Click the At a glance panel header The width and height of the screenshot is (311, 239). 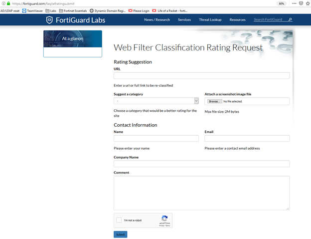[73, 39]
